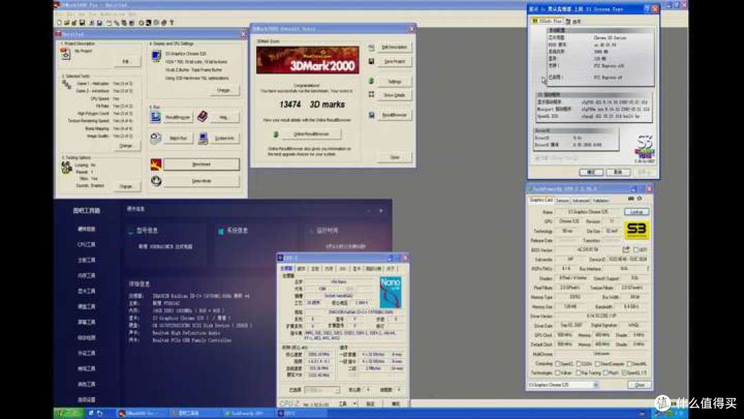
Task: Toggle the CUDA checkbox in GPU-Z
Action: pyautogui.click(x=578, y=364)
